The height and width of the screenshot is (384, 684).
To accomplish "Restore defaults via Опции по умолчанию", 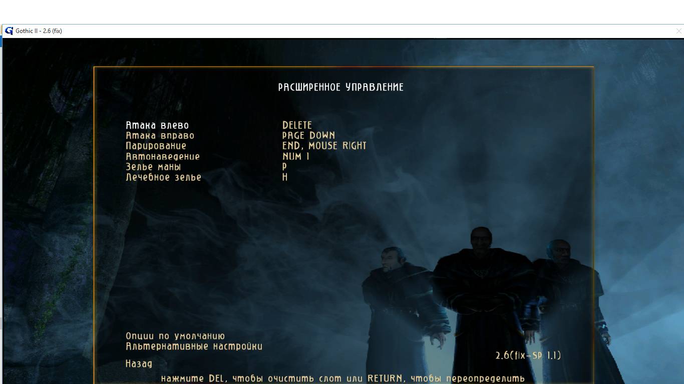I will pyautogui.click(x=175, y=336).
